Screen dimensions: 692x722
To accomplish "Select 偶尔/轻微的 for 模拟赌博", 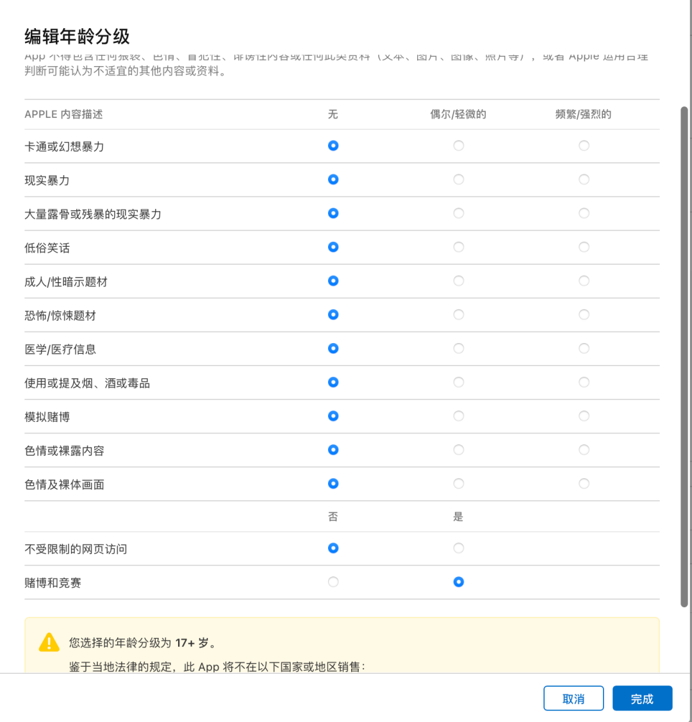I will 458,416.
